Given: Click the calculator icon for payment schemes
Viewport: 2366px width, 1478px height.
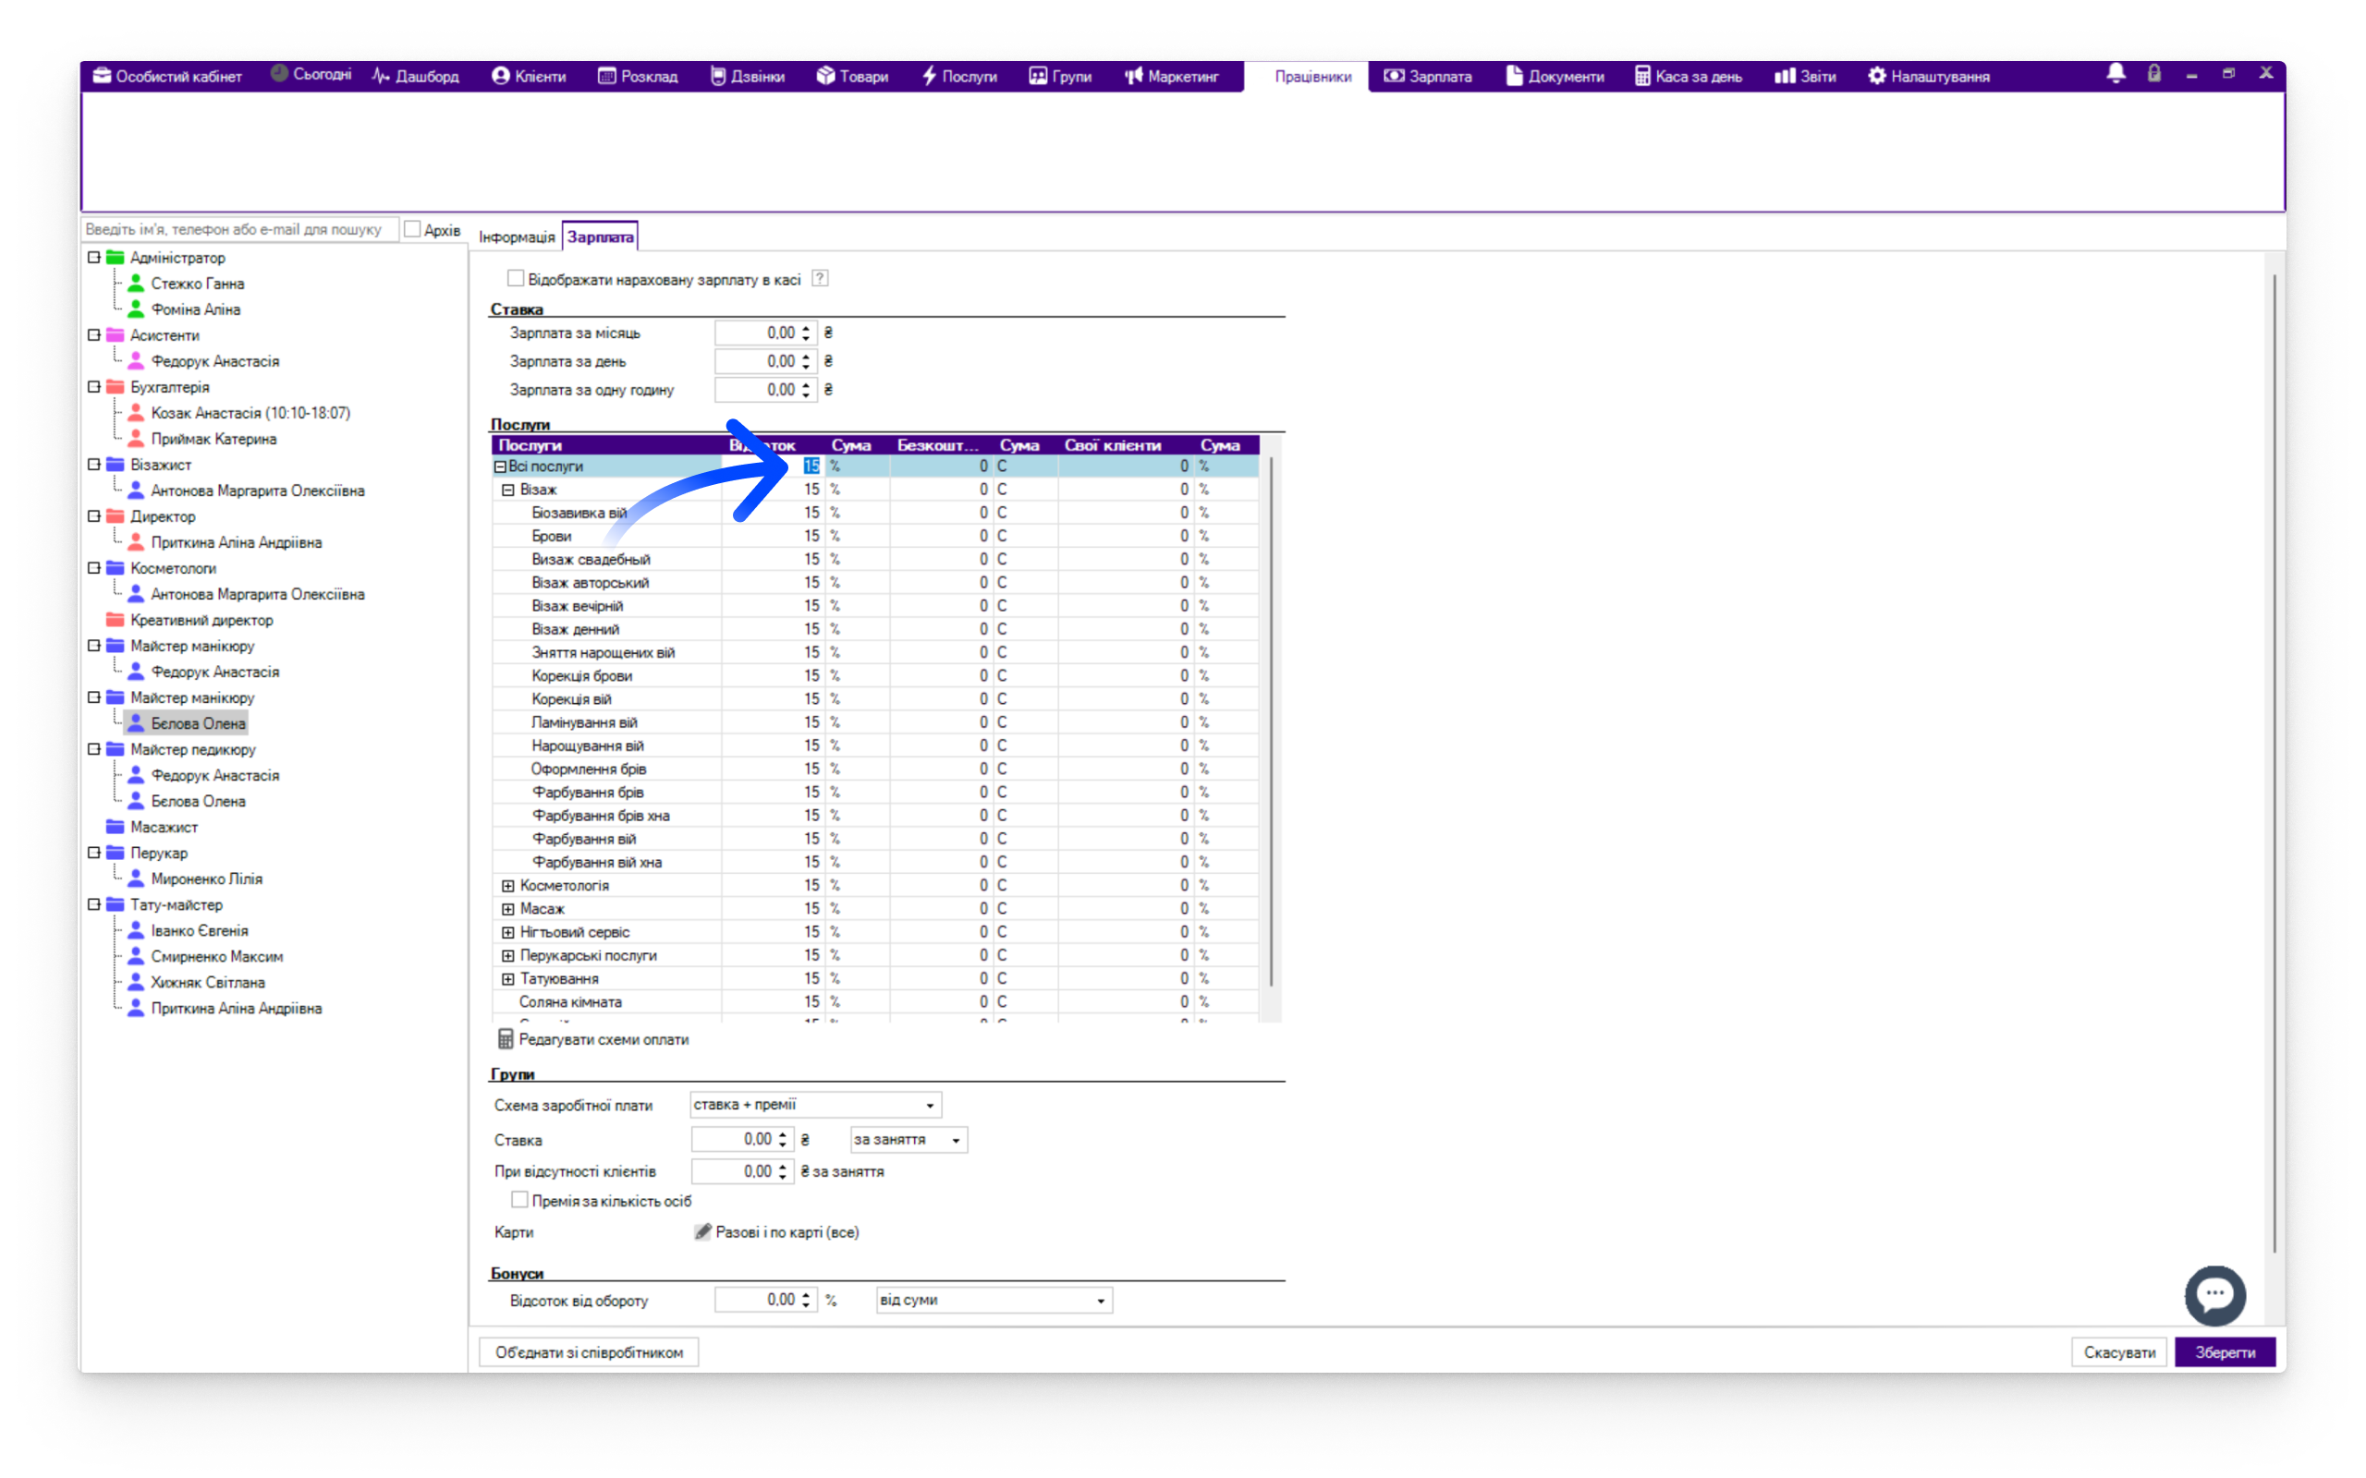Looking at the screenshot, I should pos(506,1039).
